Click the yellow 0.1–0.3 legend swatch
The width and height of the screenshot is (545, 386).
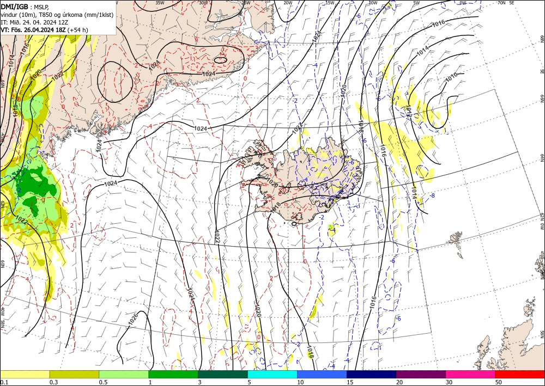pyautogui.click(x=25, y=374)
